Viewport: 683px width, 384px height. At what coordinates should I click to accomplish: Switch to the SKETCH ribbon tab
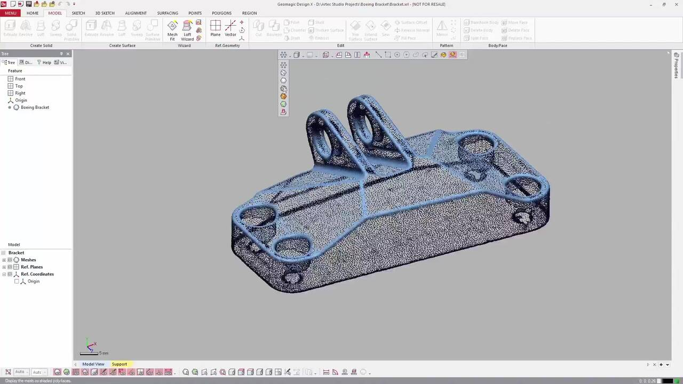tap(78, 13)
